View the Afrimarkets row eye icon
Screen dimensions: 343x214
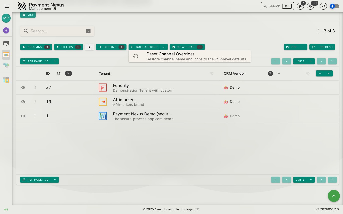click(x=23, y=102)
